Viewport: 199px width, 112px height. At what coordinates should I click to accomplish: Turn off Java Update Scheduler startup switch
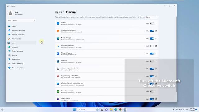coord(152,31)
